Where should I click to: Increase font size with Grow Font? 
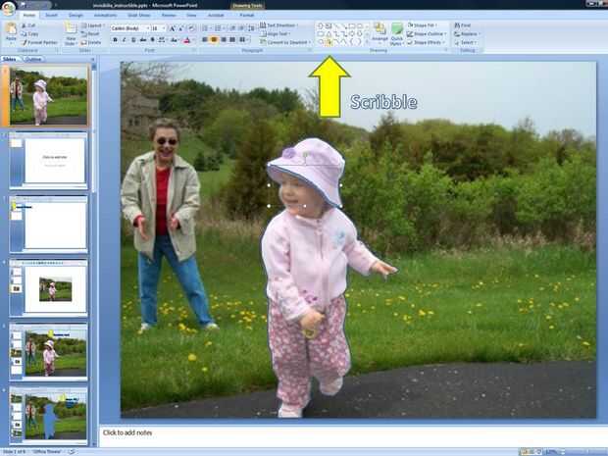pyautogui.click(x=173, y=28)
